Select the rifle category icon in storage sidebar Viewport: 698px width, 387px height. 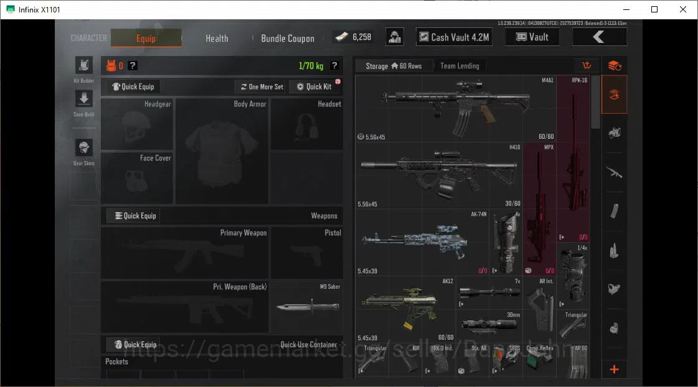tap(615, 172)
